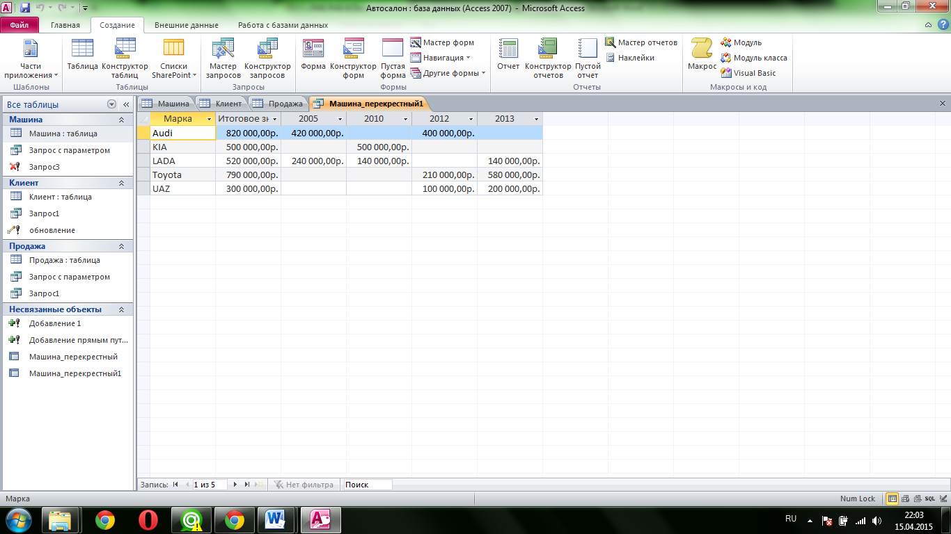
Task: Create a Пустой отчет
Action: (588, 58)
